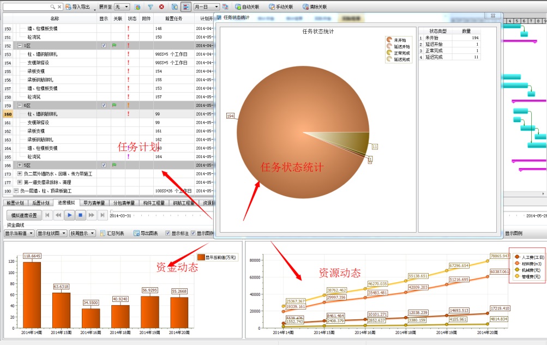The image size is (547, 345).
Task: Click the 自动关联 auto-link icon
Action: coord(238,7)
